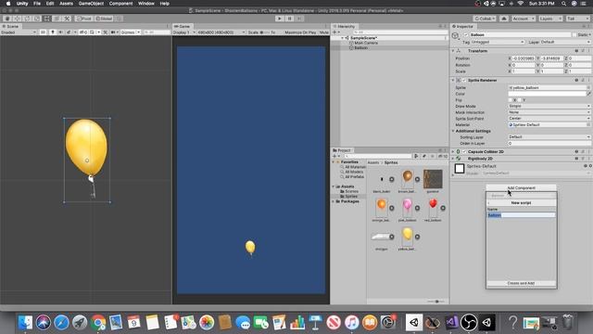Image resolution: width=593 pixels, height=334 pixels.
Task: Select the Rotate tool in toolbar
Action: (x=27, y=19)
